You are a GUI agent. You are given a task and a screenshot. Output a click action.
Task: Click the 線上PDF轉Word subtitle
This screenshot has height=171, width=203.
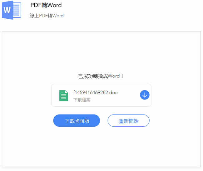pos(47,16)
